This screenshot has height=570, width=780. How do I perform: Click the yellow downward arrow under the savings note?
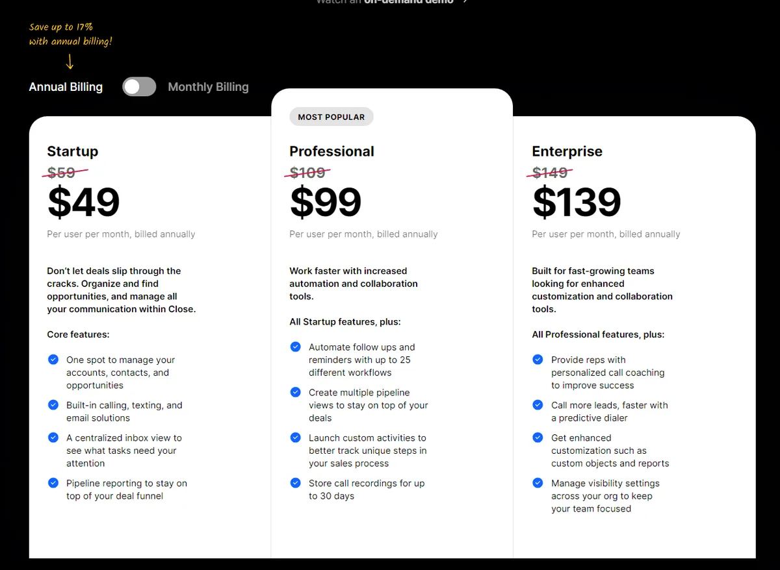point(70,62)
